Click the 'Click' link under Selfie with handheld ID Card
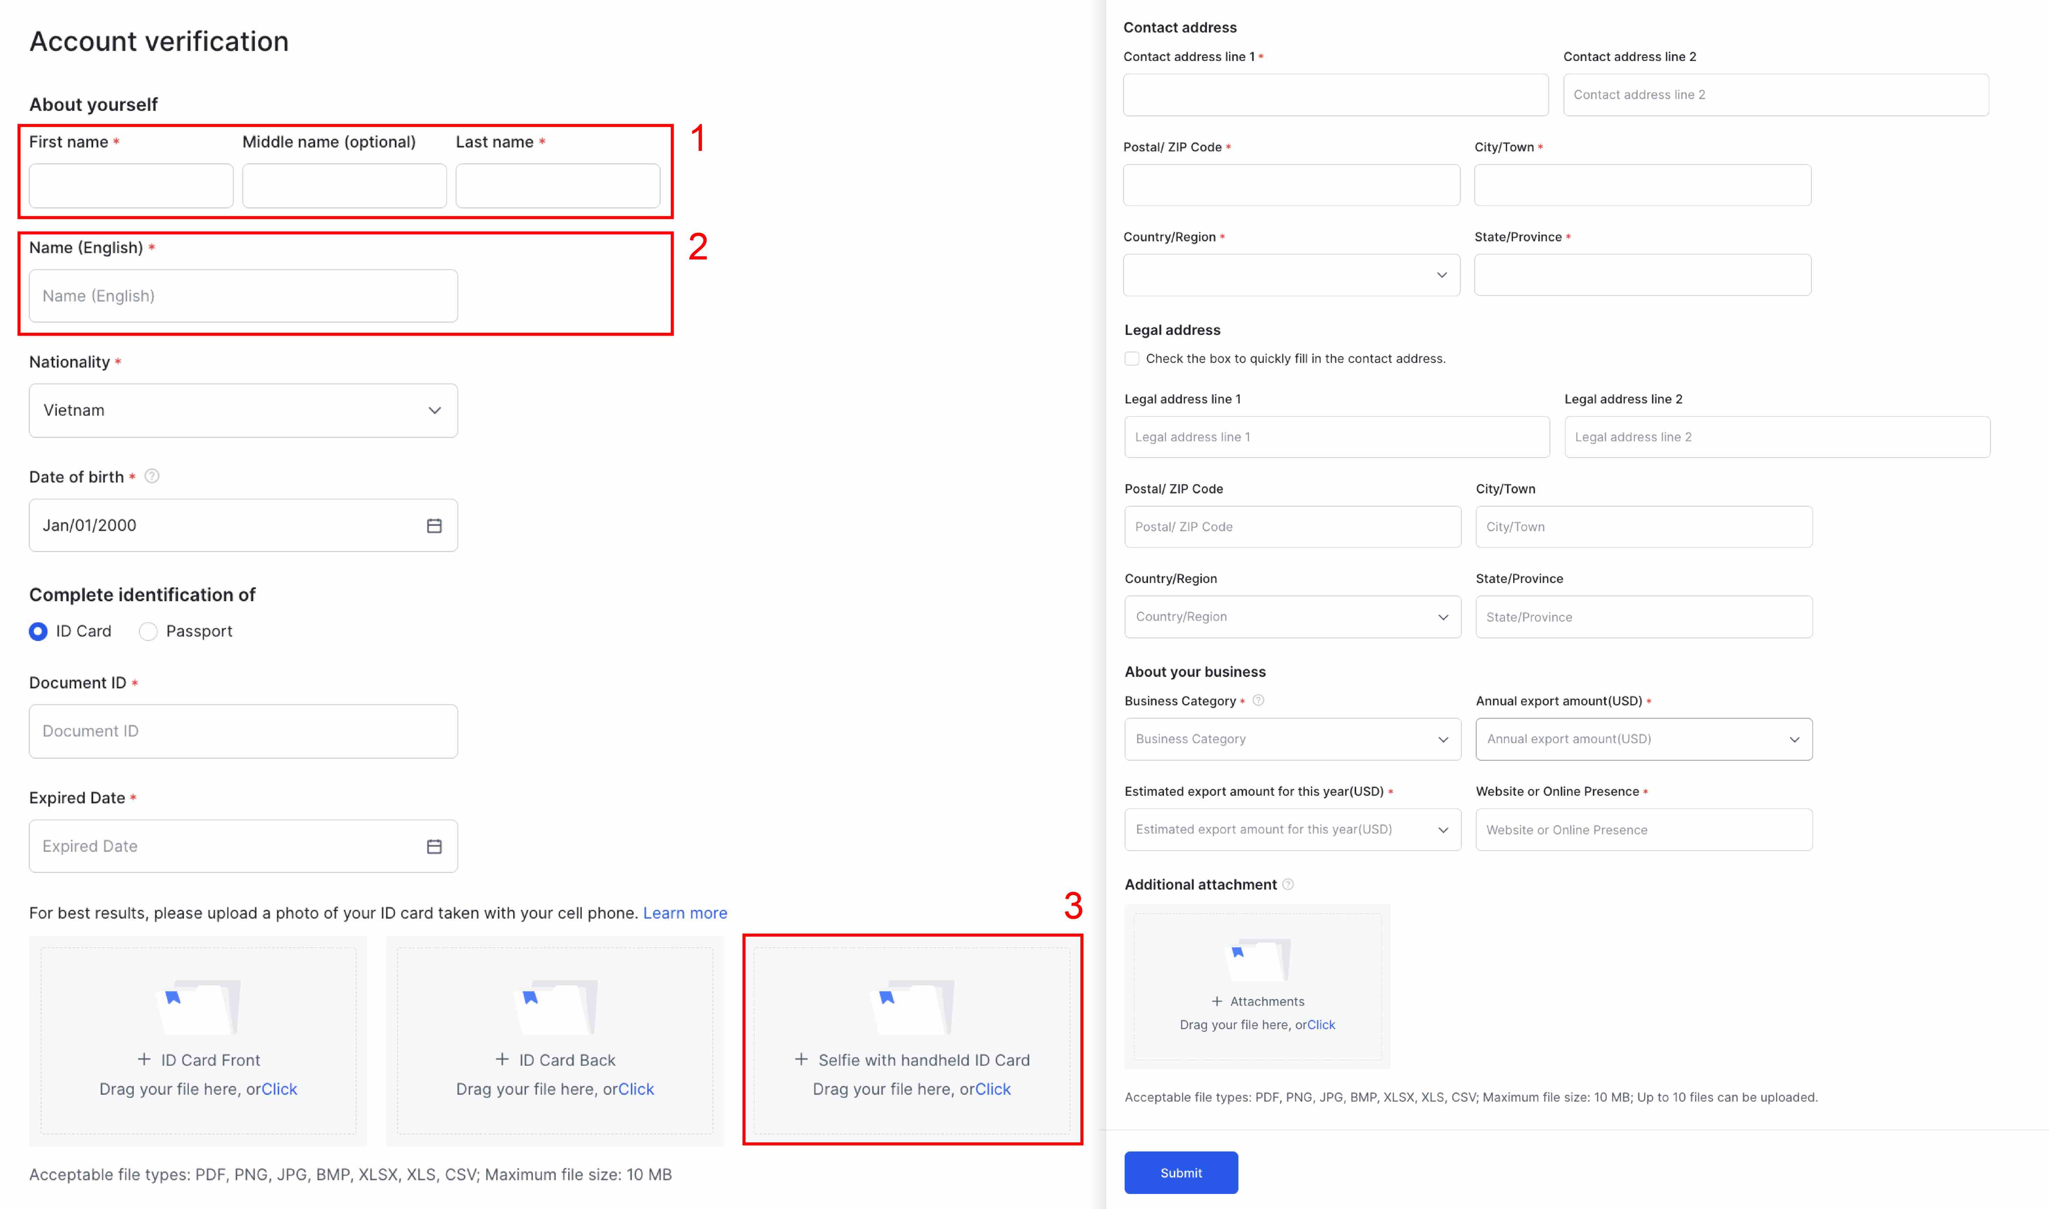2049x1209 pixels. (993, 1089)
